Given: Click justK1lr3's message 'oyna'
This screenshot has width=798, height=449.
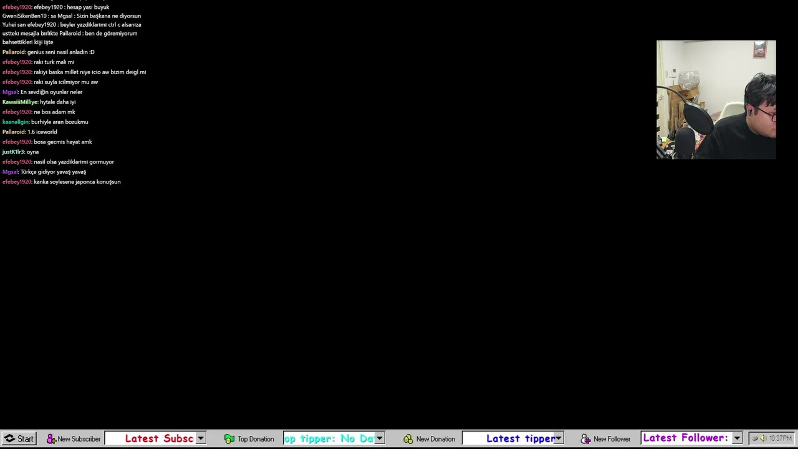Looking at the screenshot, I should point(32,152).
